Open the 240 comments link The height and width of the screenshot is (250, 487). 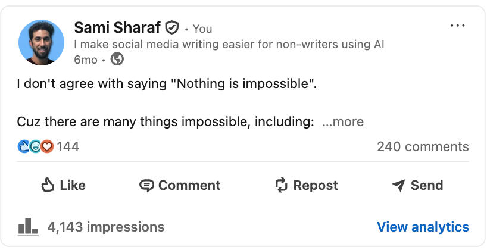[x=423, y=146]
